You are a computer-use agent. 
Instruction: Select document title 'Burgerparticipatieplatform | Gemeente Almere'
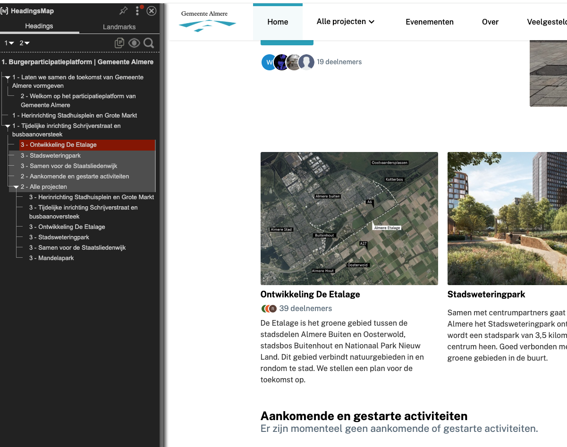77,62
